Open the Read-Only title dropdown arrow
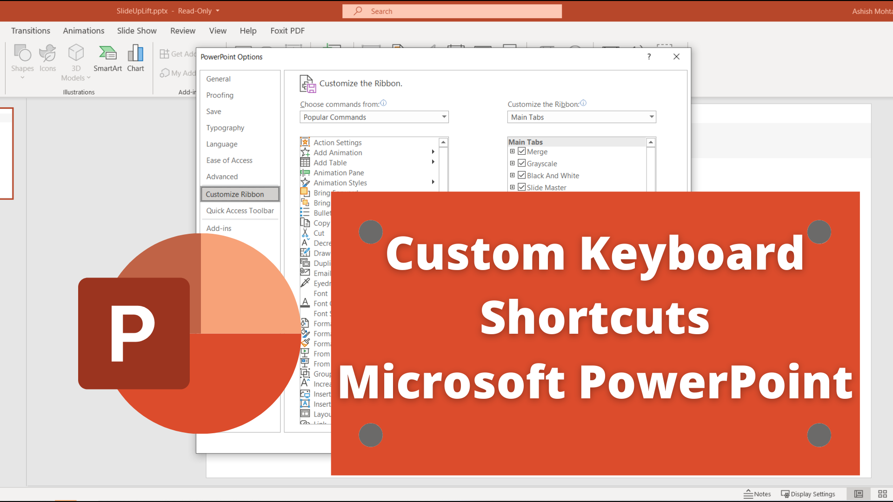Screen dimensions: 893x502 pos(217,11)
